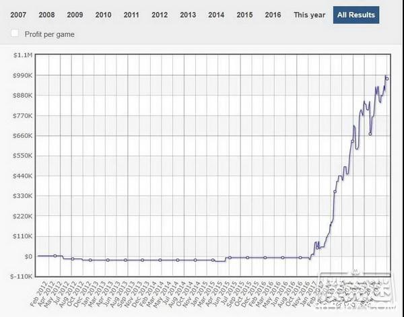Click the $1.1M axis label
This screenshot has width=404, height=317.
[23, 55]
